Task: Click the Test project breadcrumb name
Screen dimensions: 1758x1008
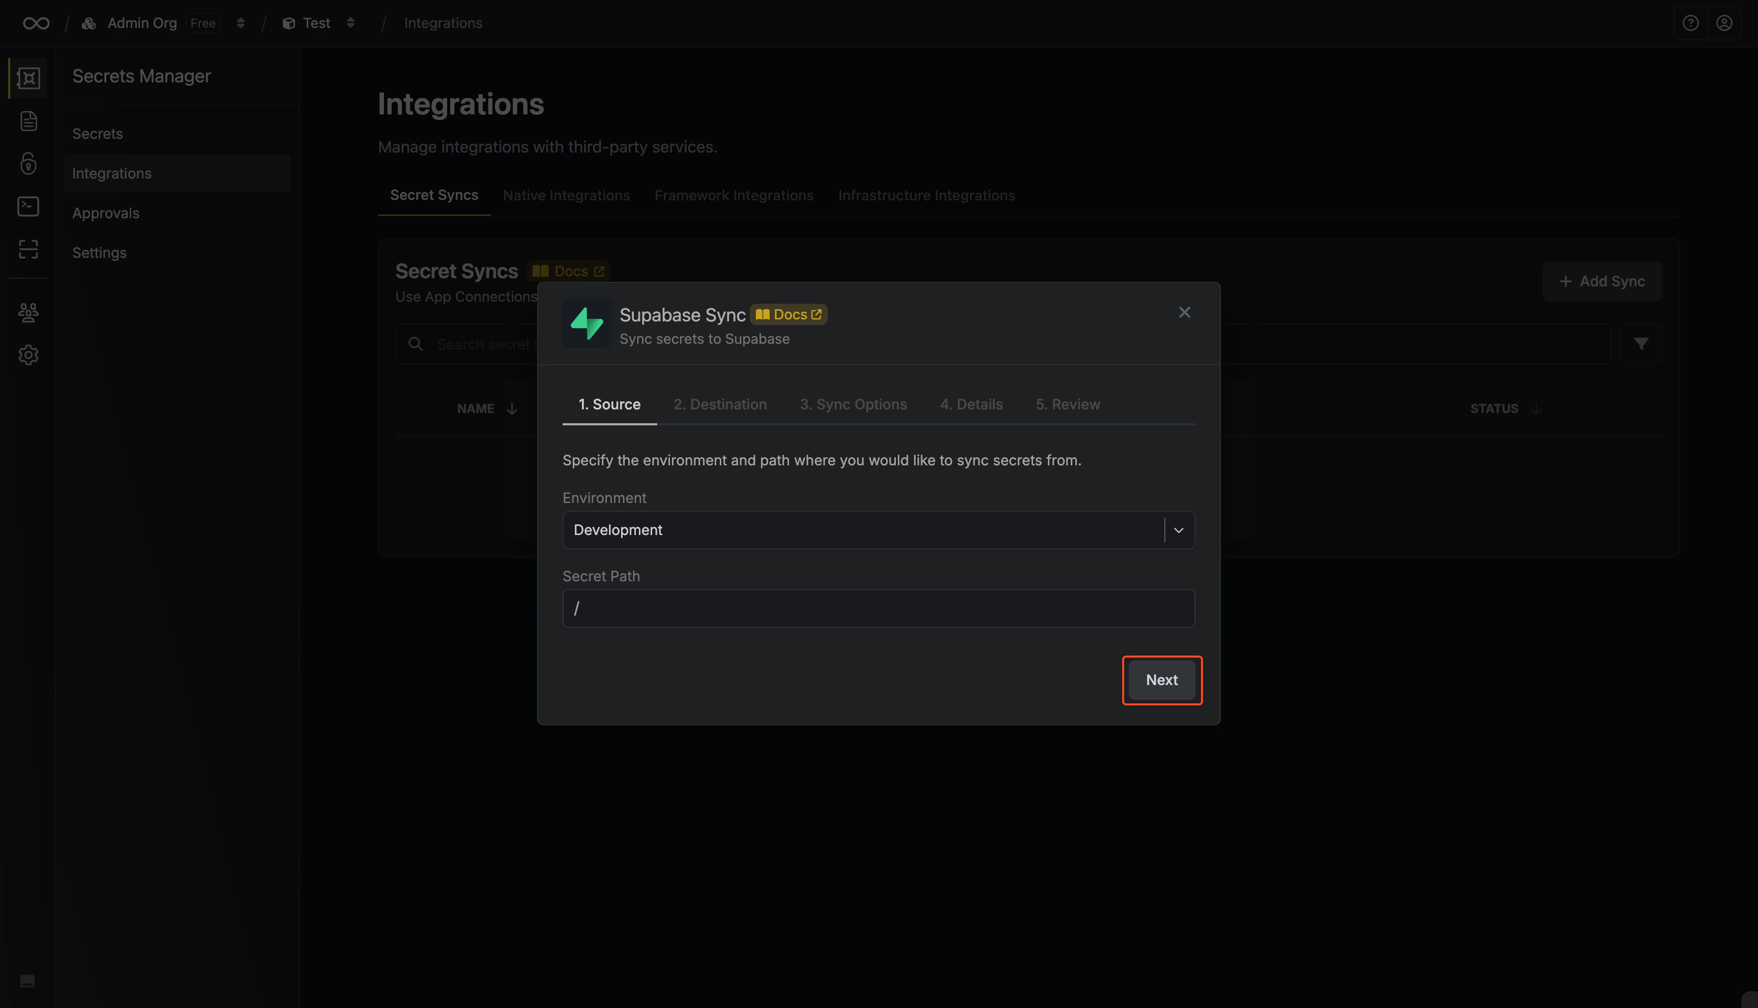Action: (316, 23)
